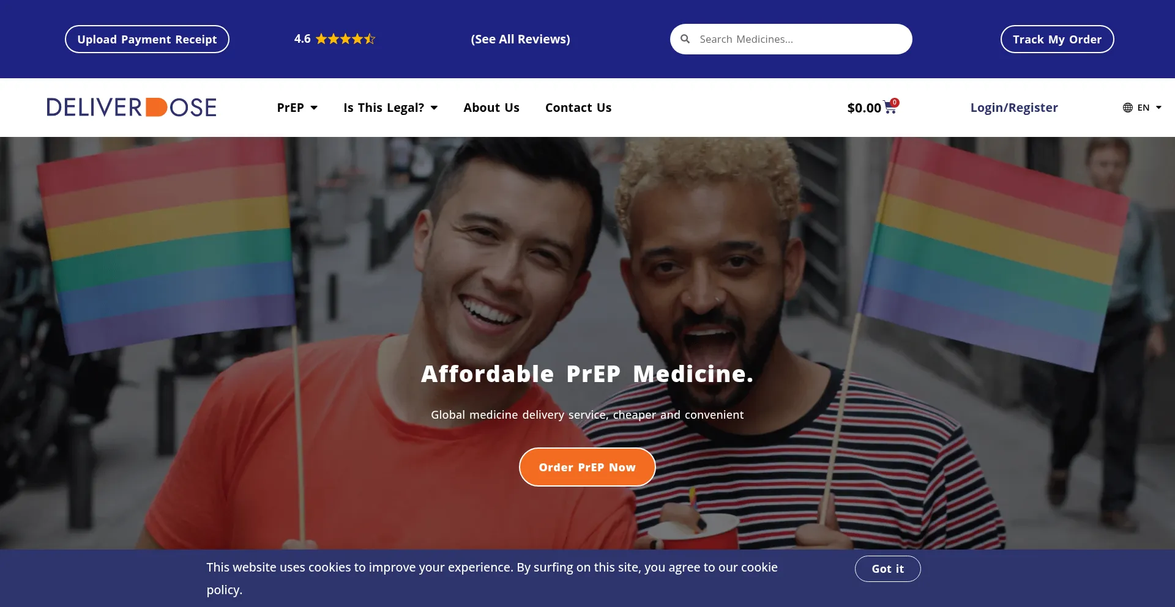Open the PrEP menu
This screenshot has height=607, width=1175.
[290, 108]
